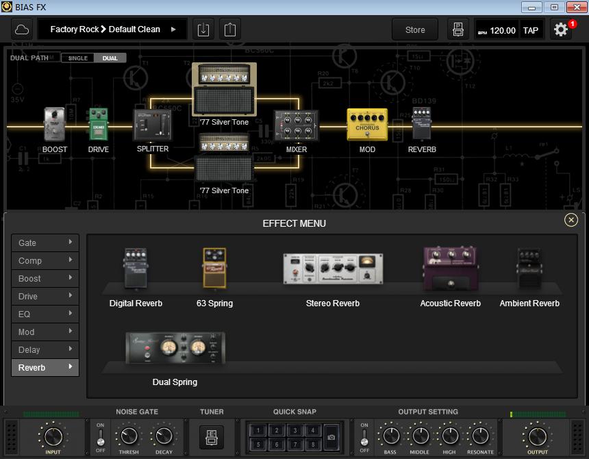
Task: Open the Tuner panel
Action: tap(212, 437)
